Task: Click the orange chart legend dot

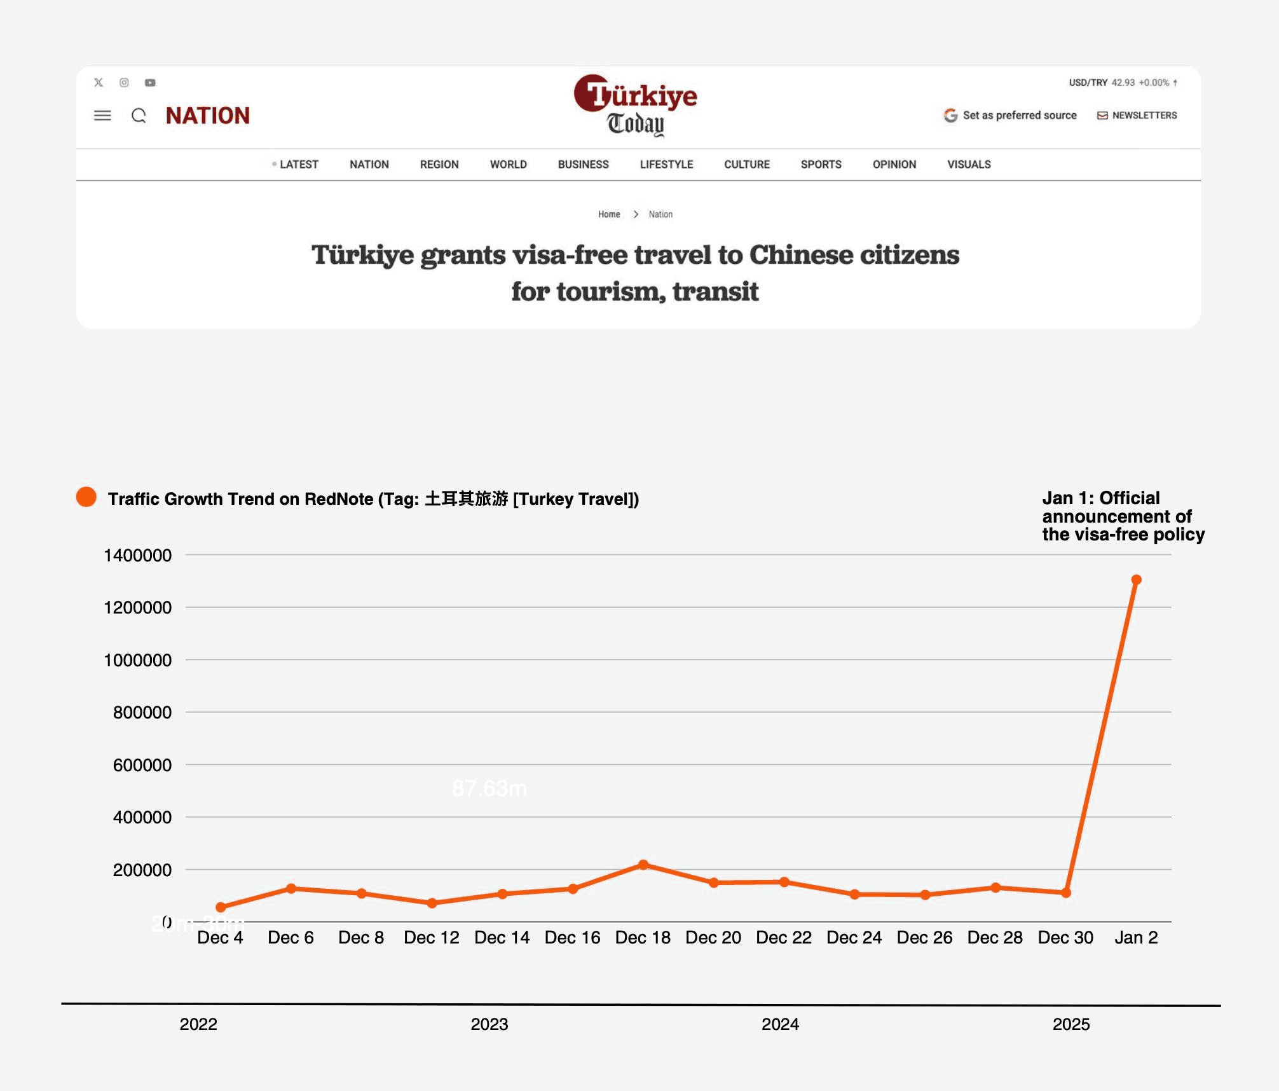Action: (x=86, y=497)
